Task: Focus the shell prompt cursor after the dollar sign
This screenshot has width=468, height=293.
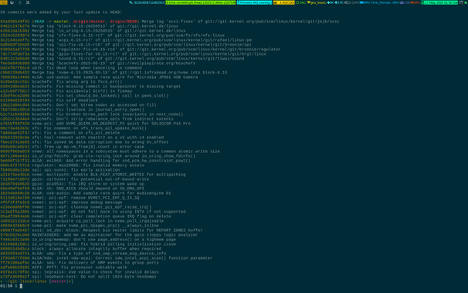Action: pos(21,286)
